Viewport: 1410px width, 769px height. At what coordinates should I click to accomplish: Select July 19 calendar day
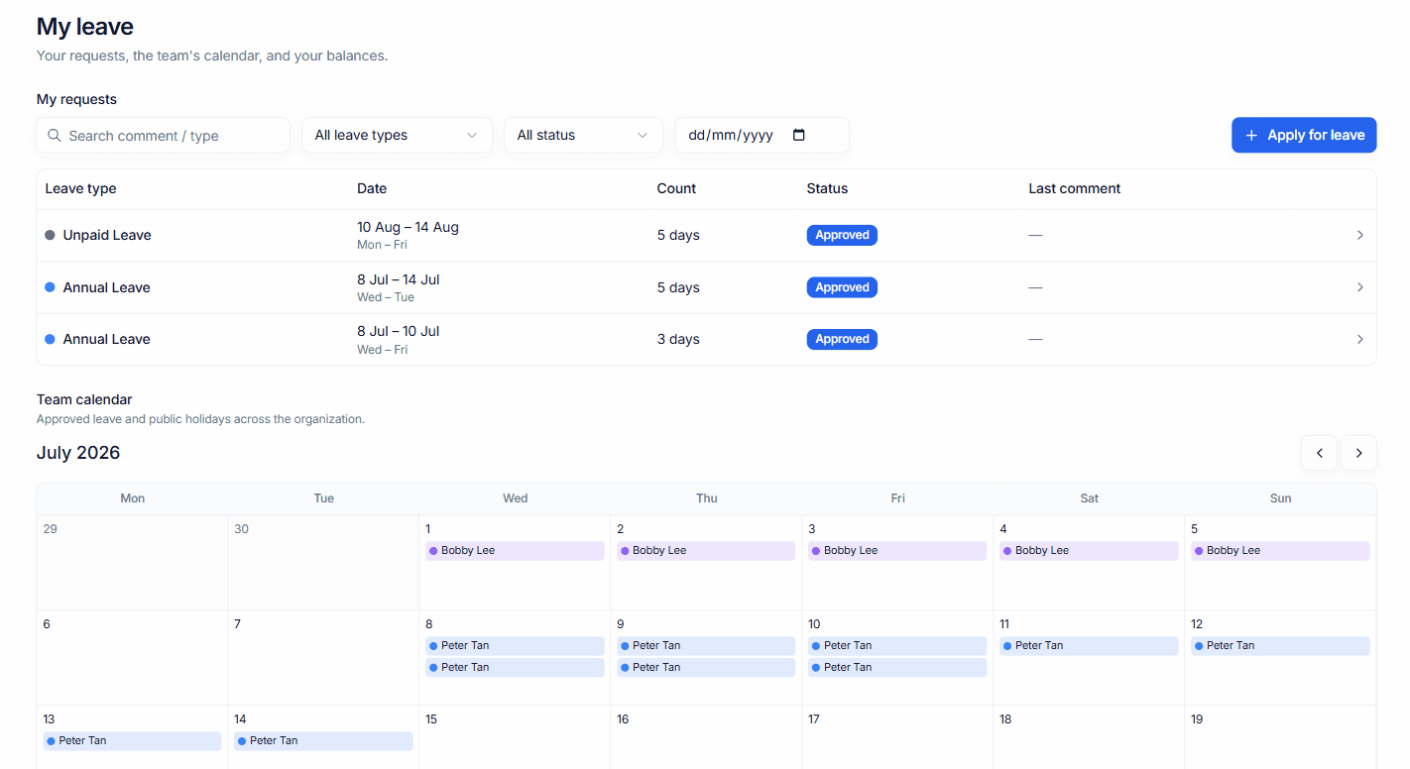[x=1280, y=737]
